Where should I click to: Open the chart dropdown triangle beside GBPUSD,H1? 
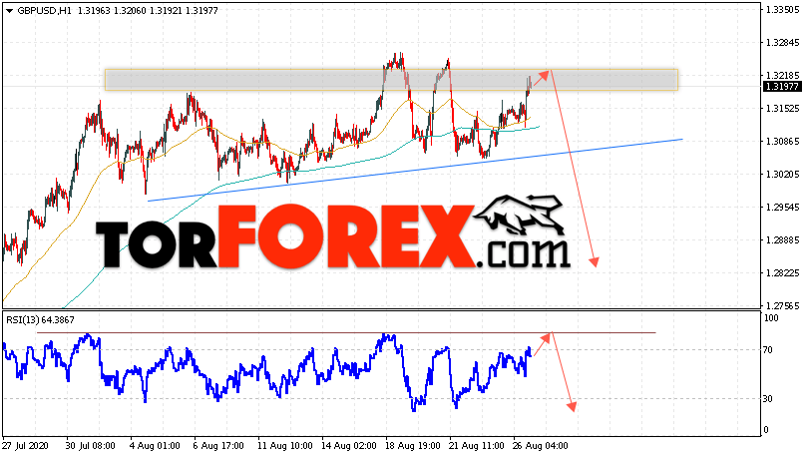pos(9,11)
